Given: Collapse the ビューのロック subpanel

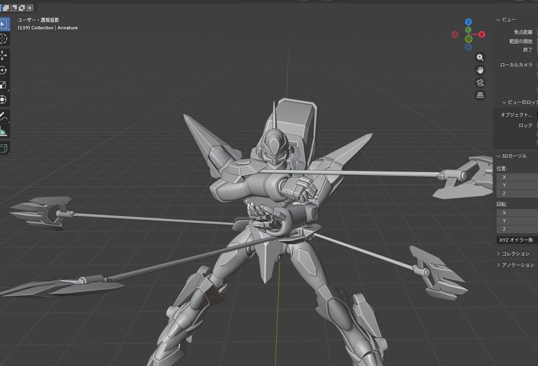Looking at the screenshot, I should (x=521, y=102).
